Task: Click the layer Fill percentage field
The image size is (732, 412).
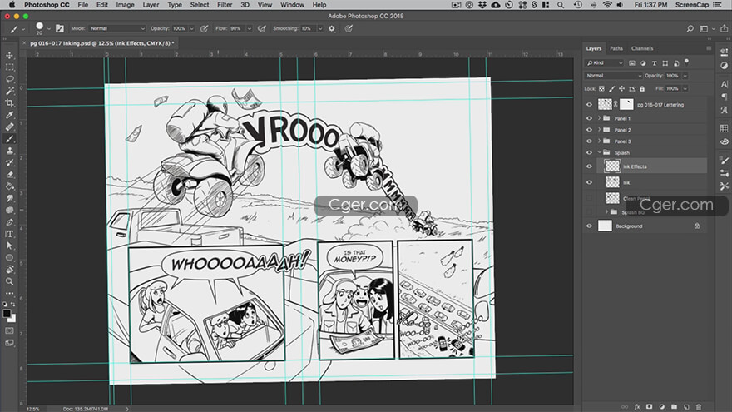Action: (x=672, y=89)
